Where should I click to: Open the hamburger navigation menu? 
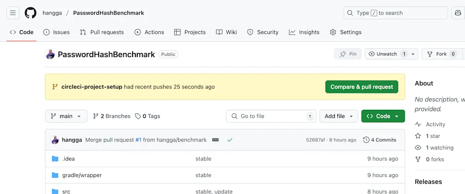pyautogui.click(x=13, y=13)
